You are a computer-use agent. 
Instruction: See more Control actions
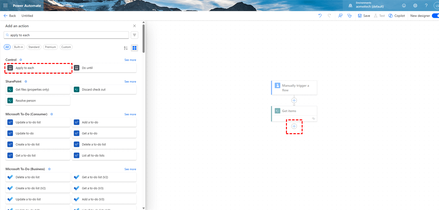point(130,60)
